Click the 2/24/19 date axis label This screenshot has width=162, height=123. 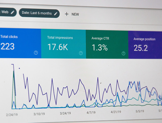[12, 115]
